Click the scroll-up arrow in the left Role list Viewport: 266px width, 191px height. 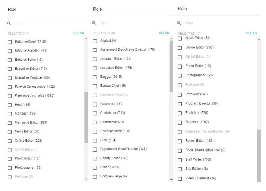(x=86, y=39)
